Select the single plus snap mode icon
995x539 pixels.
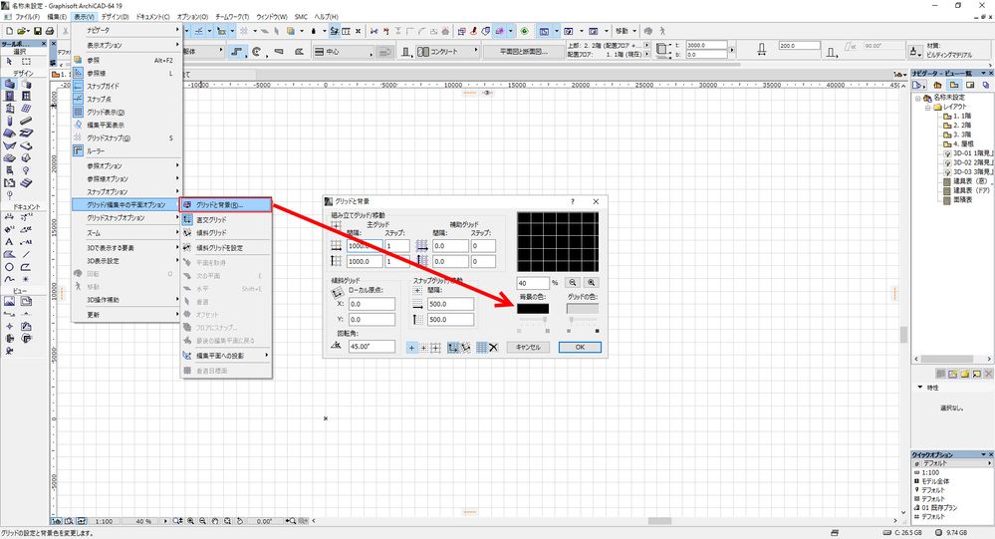click(x=411, y=348)
